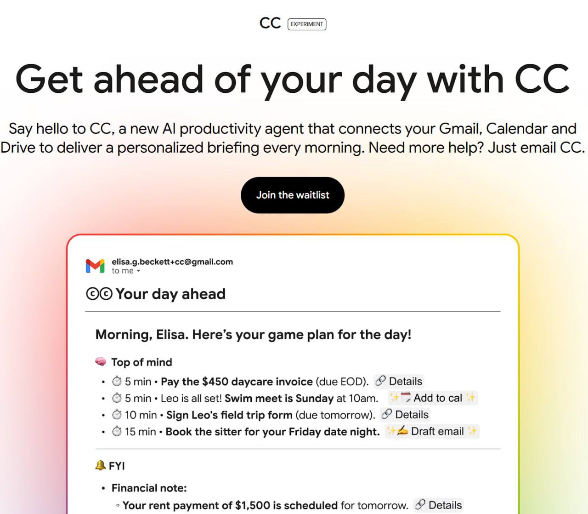The width and height of the screenshot is (588, 514).
Task: Click the stopwatch icon on field trip line
Action: pos(117,415)
